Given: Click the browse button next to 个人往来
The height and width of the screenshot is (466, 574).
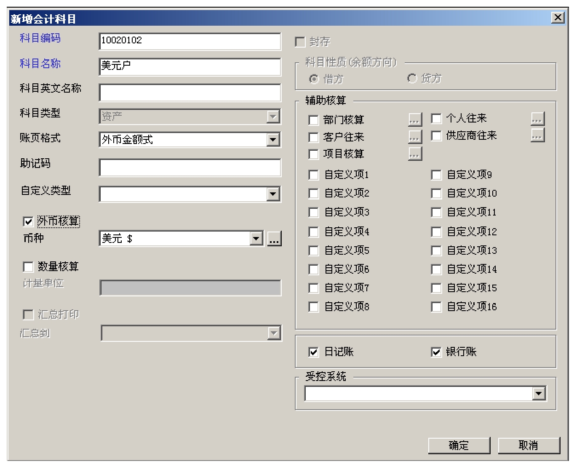Looking at the screenshot, I should (x=537, y=119).
